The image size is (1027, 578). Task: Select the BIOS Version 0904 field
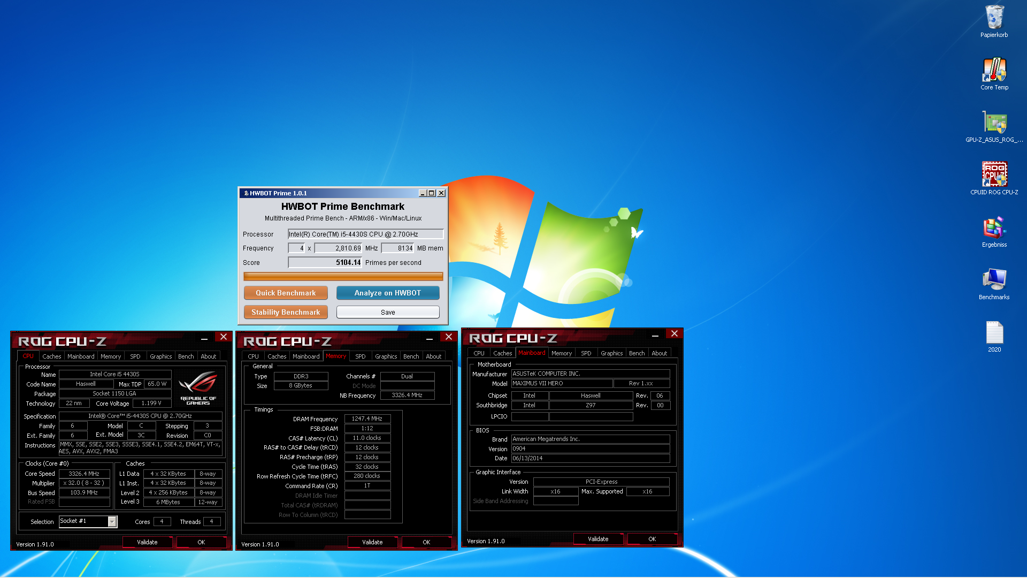click(591, 448)
